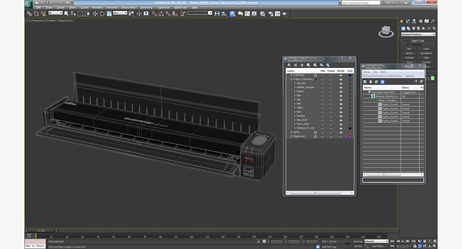Click the StageLayer magenta color swatch
Image resolution: width=462 pixels, height=249 pixels.
[350, 136]
